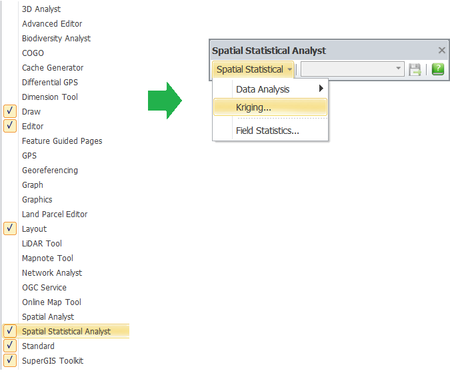Enable the Biodiversity Analyst toolbar

(56, 39)
